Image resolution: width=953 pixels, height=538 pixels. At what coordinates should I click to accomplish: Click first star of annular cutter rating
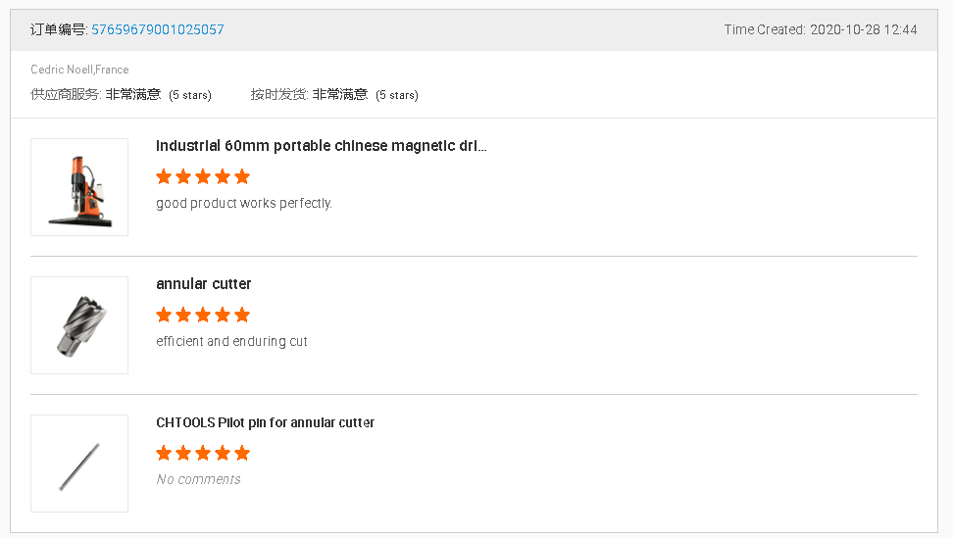[164, 315]
